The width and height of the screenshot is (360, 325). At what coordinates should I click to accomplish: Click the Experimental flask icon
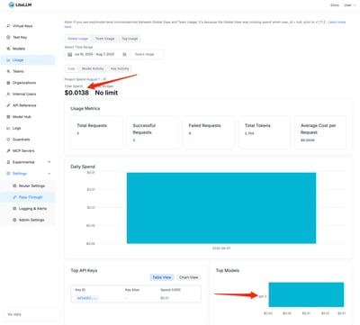[8, 162]
